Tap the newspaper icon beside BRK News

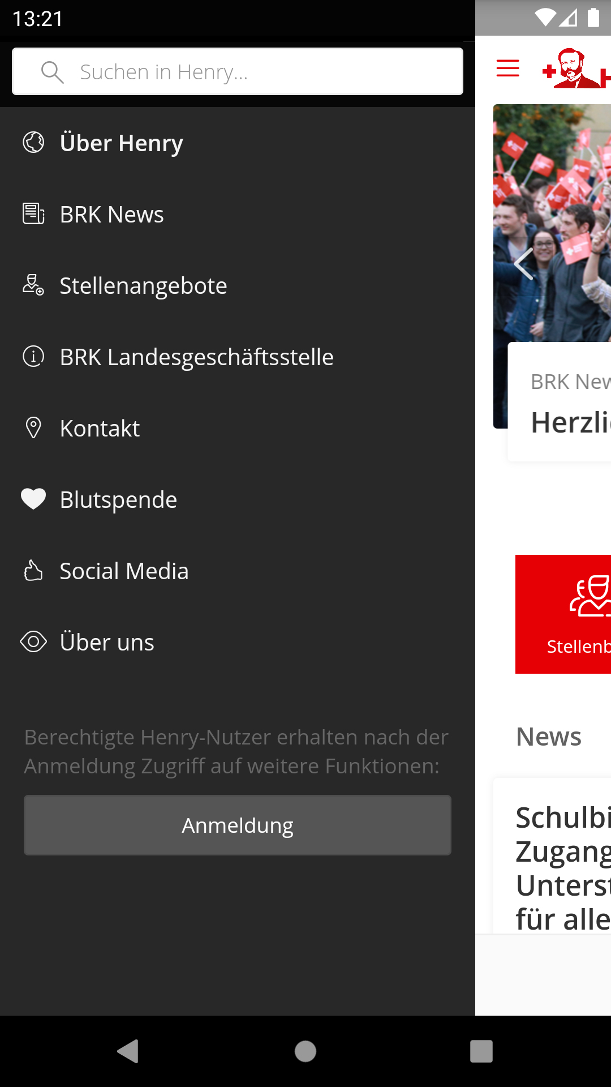coord(33,214)
